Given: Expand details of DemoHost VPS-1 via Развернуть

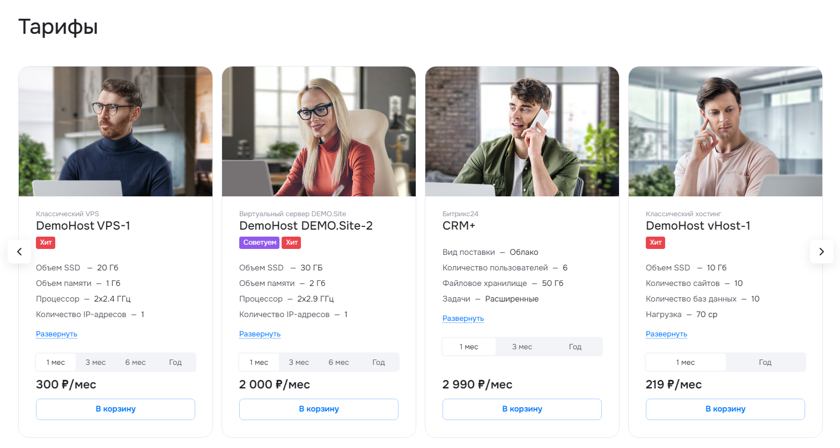Looking at the screenshot, I should [x=56, y=334].
